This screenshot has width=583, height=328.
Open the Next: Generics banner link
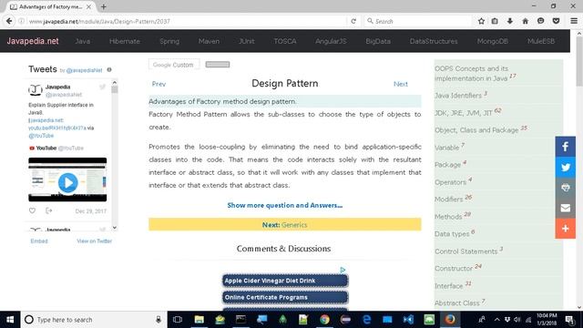coord(285,225)
